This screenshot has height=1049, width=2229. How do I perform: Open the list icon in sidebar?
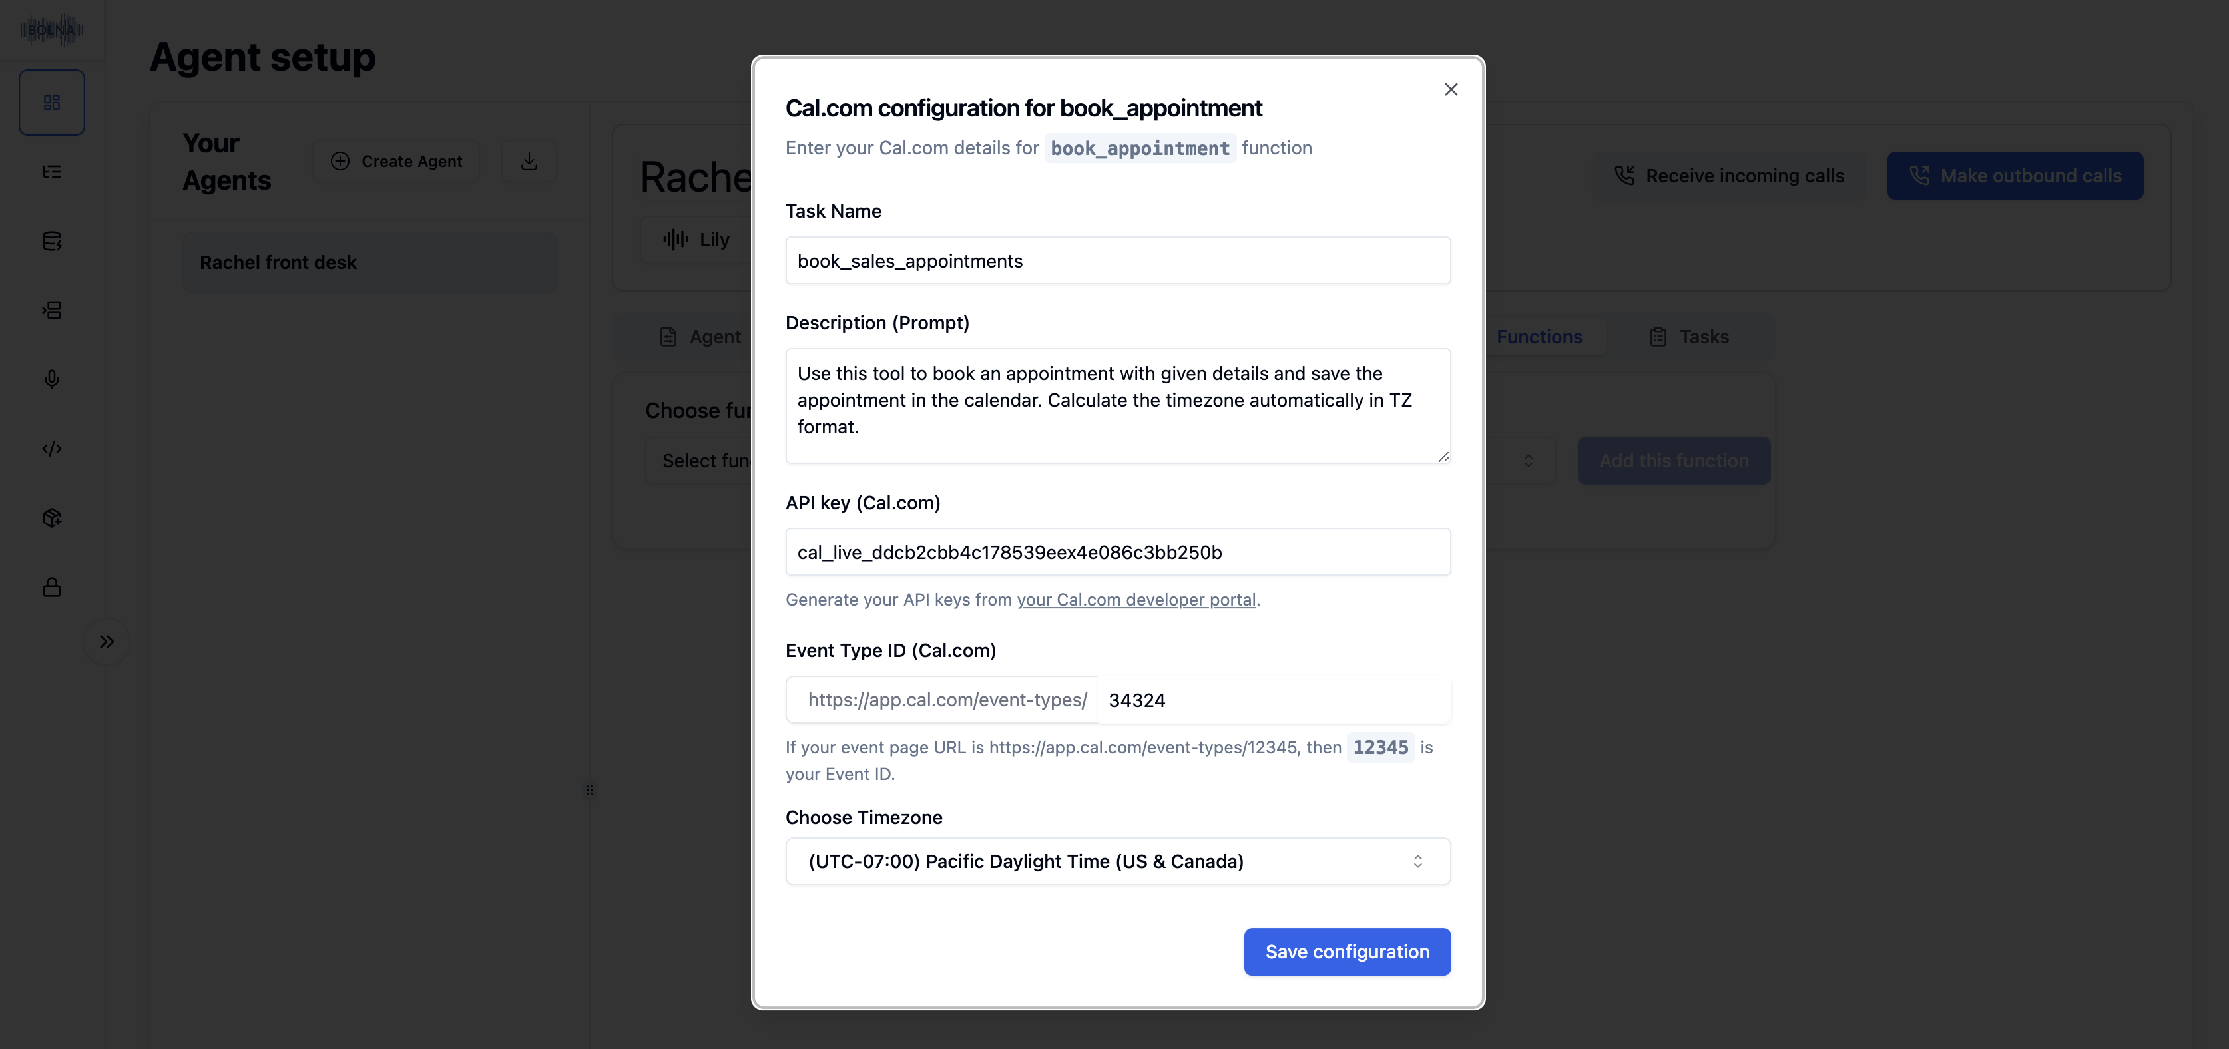52,172
